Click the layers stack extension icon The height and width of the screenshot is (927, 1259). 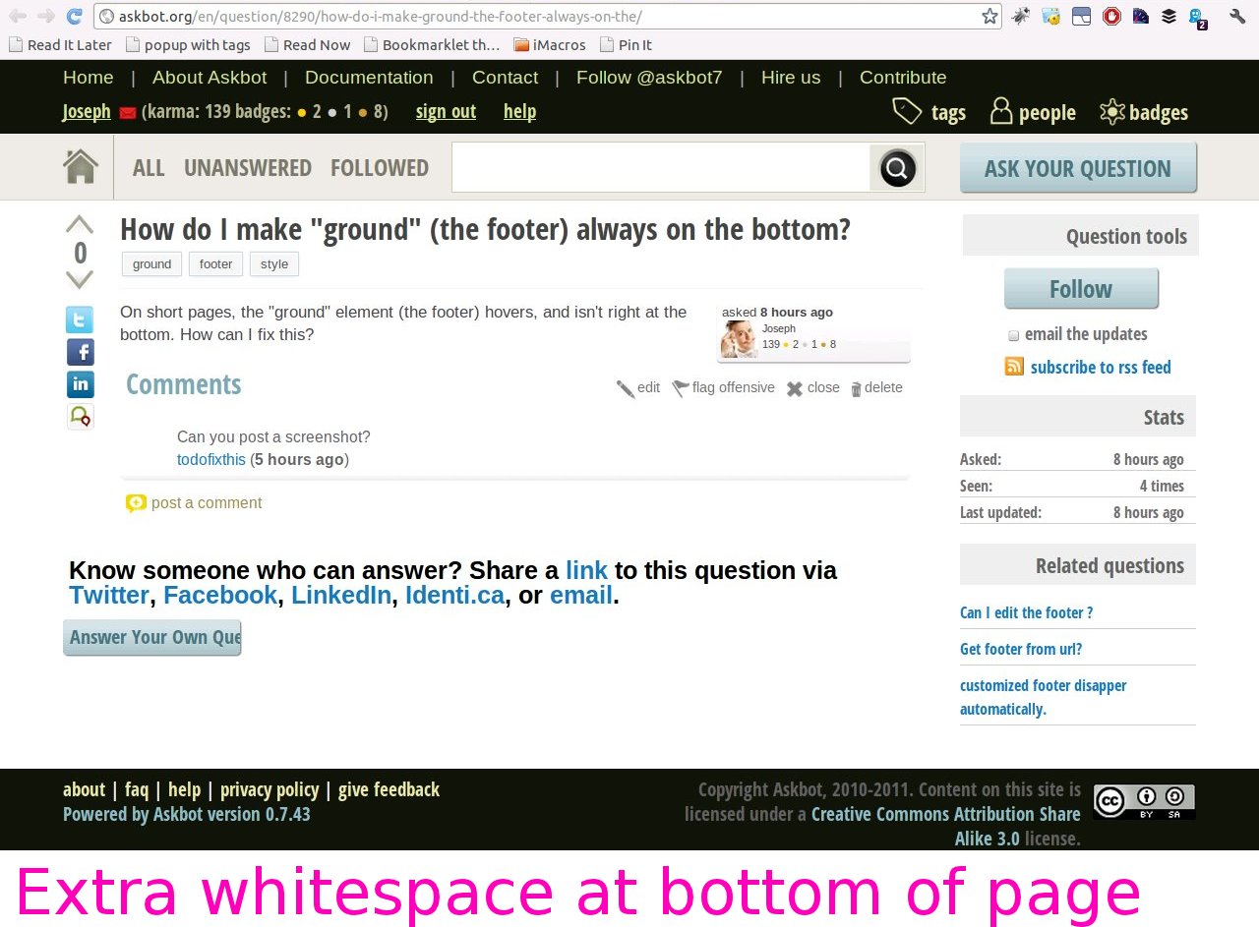point(1169,16)
